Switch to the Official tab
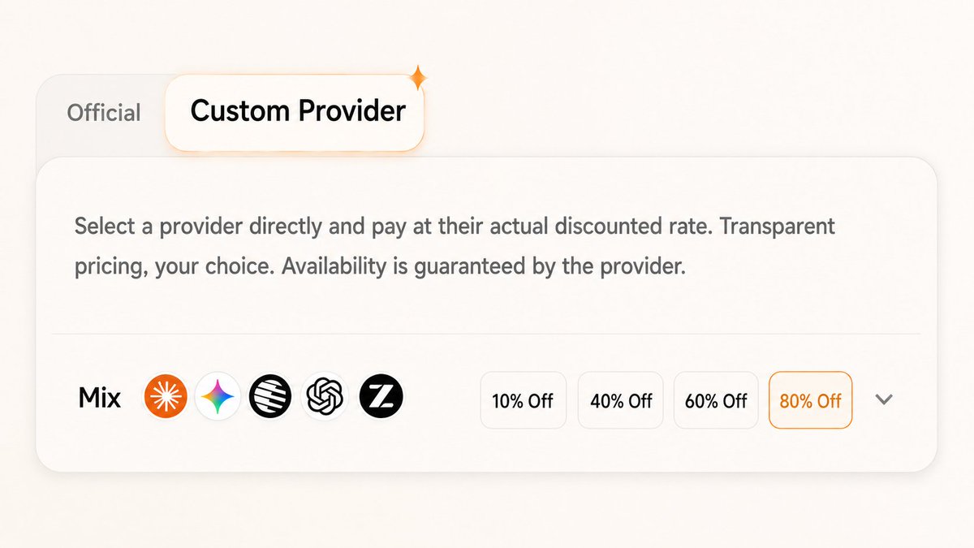This screenshot has height=548, width=974. pos(104,113)
